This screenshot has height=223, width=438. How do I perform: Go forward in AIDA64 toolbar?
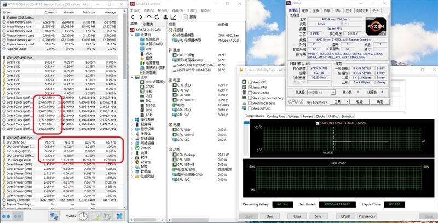point(141,17)
